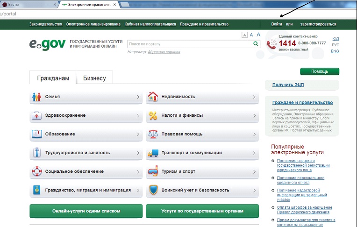Click the Taxes (Налоги и финансы) percent icon
357x227 pixels.
click(x=153, y=115)
